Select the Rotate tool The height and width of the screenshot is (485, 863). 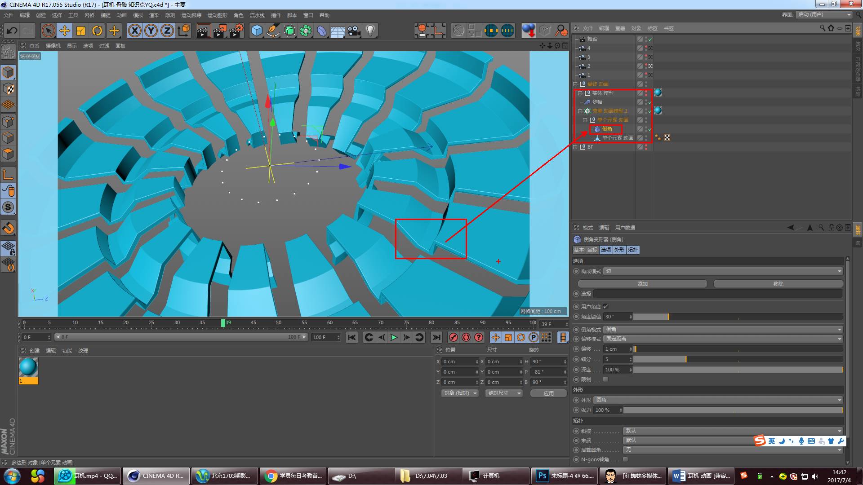pyautogui.click(x=97, y=31)
